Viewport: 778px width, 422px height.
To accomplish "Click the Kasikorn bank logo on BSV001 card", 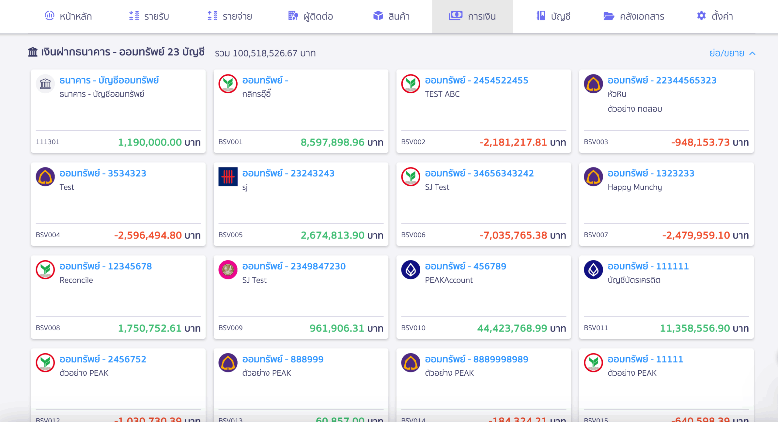I will coord(228,84).
